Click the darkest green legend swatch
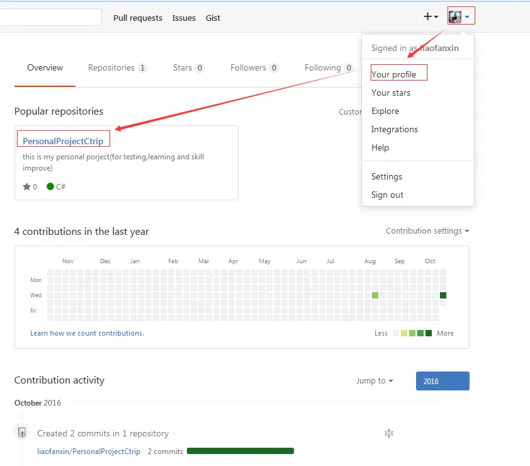 click(x=429, y=333)
